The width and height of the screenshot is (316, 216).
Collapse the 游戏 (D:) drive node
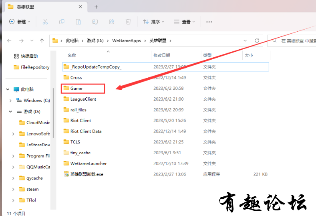(x=10, y=111)
